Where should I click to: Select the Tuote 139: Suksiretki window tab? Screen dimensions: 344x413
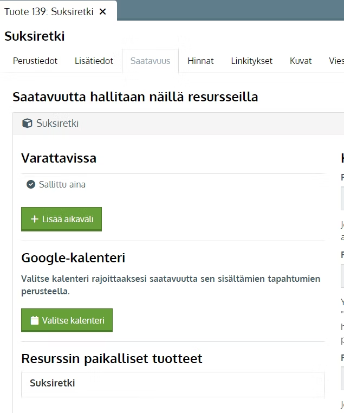(x=49, y=11)
